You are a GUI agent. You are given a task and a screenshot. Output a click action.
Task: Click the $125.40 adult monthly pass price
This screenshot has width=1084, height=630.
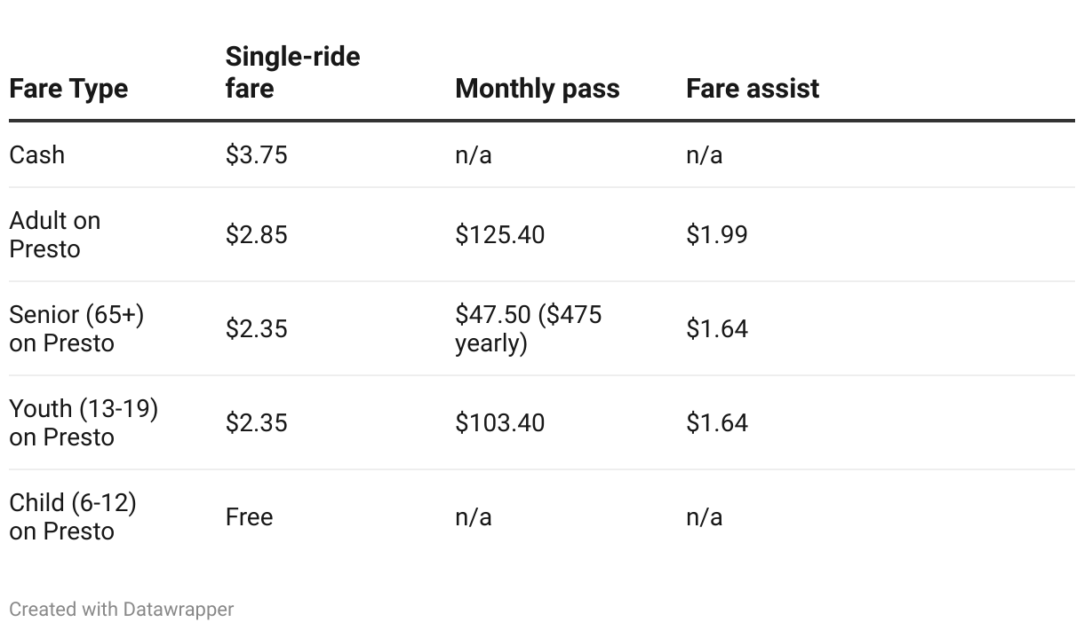tap(499, 235)
